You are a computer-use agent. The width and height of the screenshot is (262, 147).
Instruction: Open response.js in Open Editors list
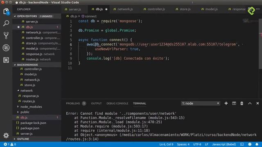coord(37,54)
